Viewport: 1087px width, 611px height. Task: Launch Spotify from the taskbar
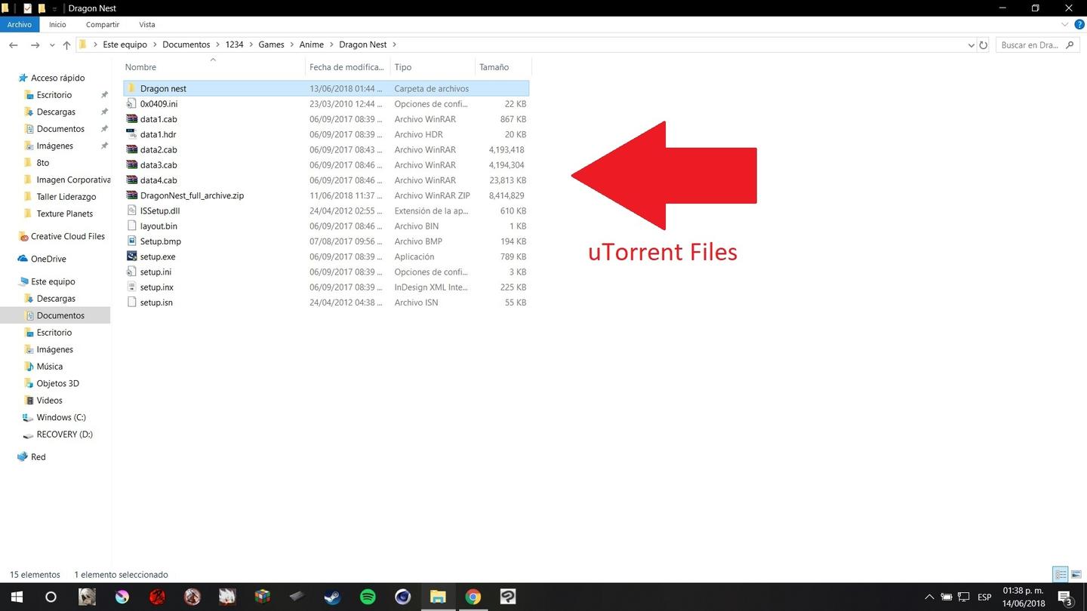pos(368,597)
